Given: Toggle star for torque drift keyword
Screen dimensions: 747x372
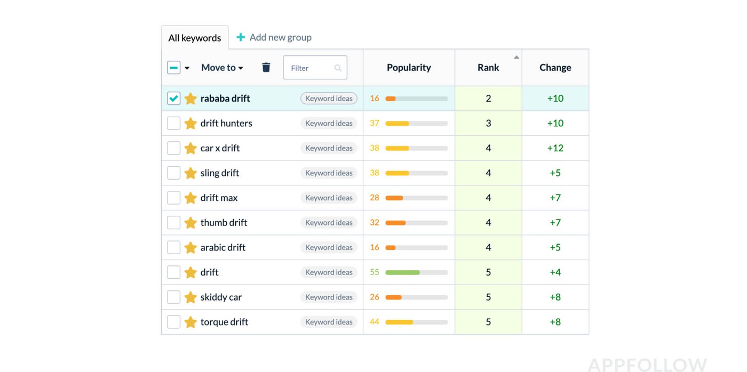Looking at the screenshot, I should point(190,322).
